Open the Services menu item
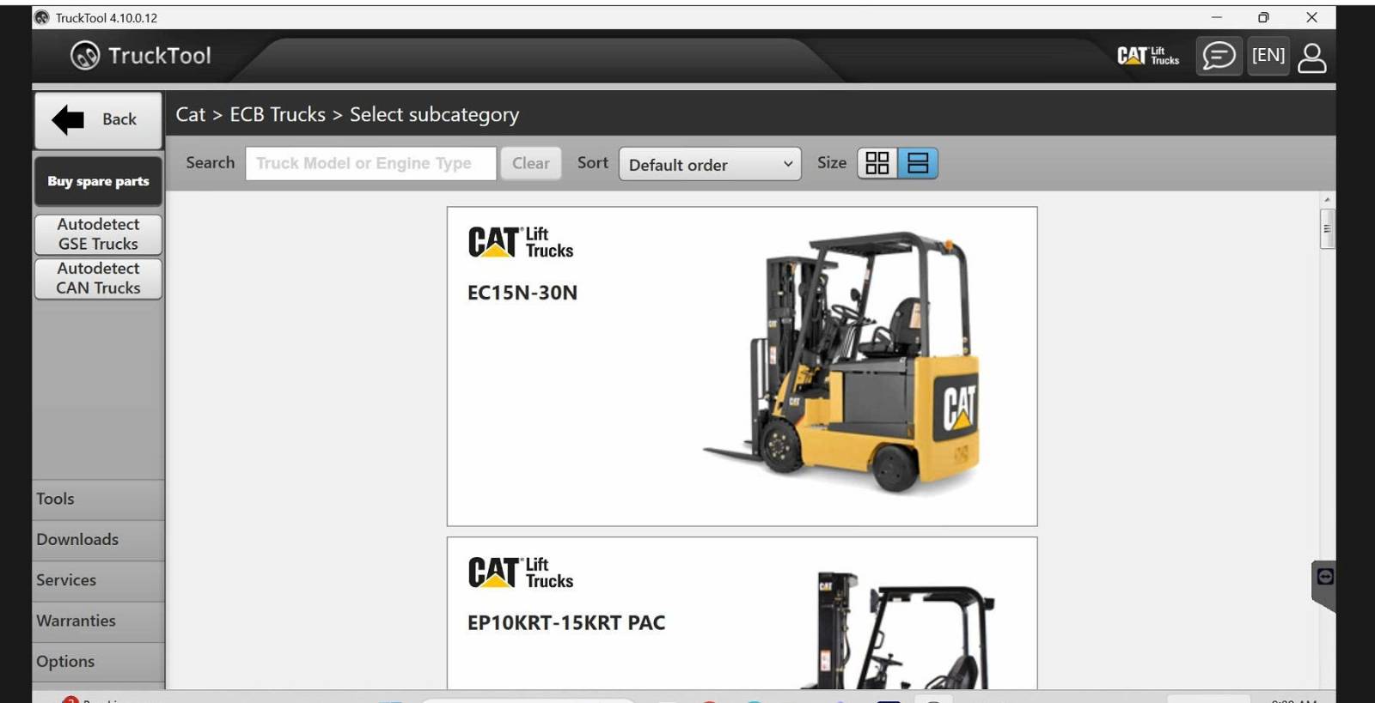The image size is (1375, 703). click(x=98, y=581)
